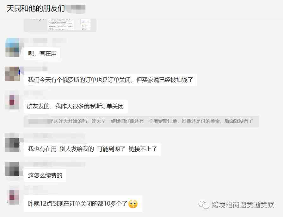Open the document screenshot thumbnail in the top message
Image resolution: width=283 pixels, height=217 pixels.
pyautogui.click(x=61, y=24)
